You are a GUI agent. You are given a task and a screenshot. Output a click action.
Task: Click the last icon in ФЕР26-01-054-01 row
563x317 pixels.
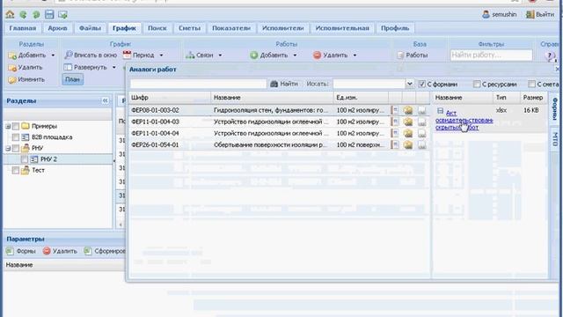[422, 144]
